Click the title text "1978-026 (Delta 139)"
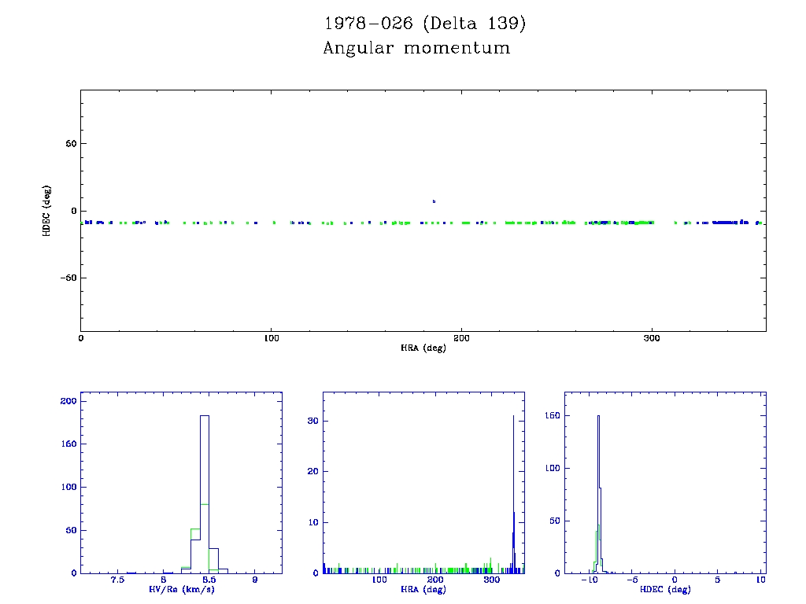 (425, 24)
